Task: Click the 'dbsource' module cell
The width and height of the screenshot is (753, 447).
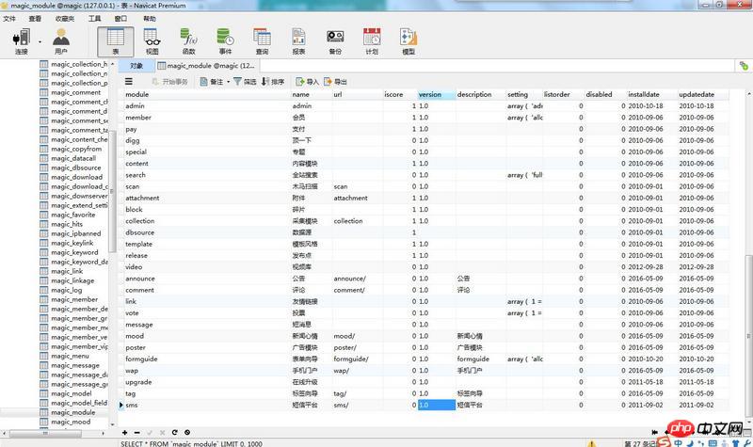Action: coord(206,232)
